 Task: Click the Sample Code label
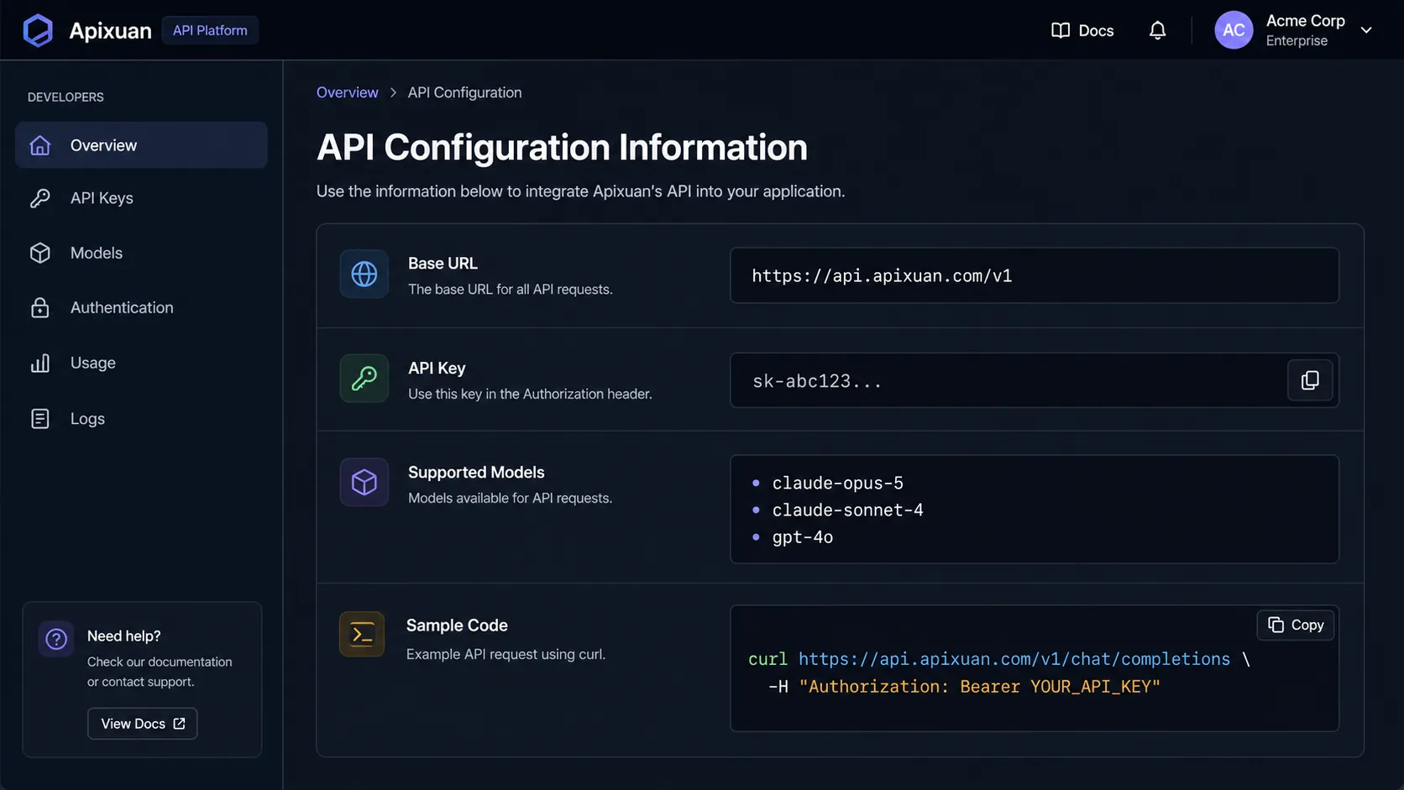click(457, 625)
